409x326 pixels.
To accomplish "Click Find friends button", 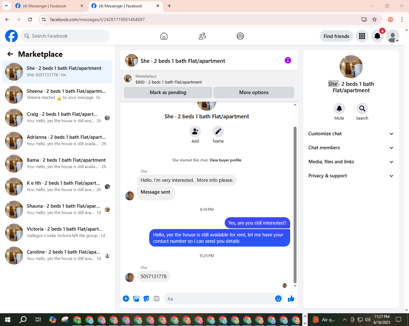I will point(336,36).
